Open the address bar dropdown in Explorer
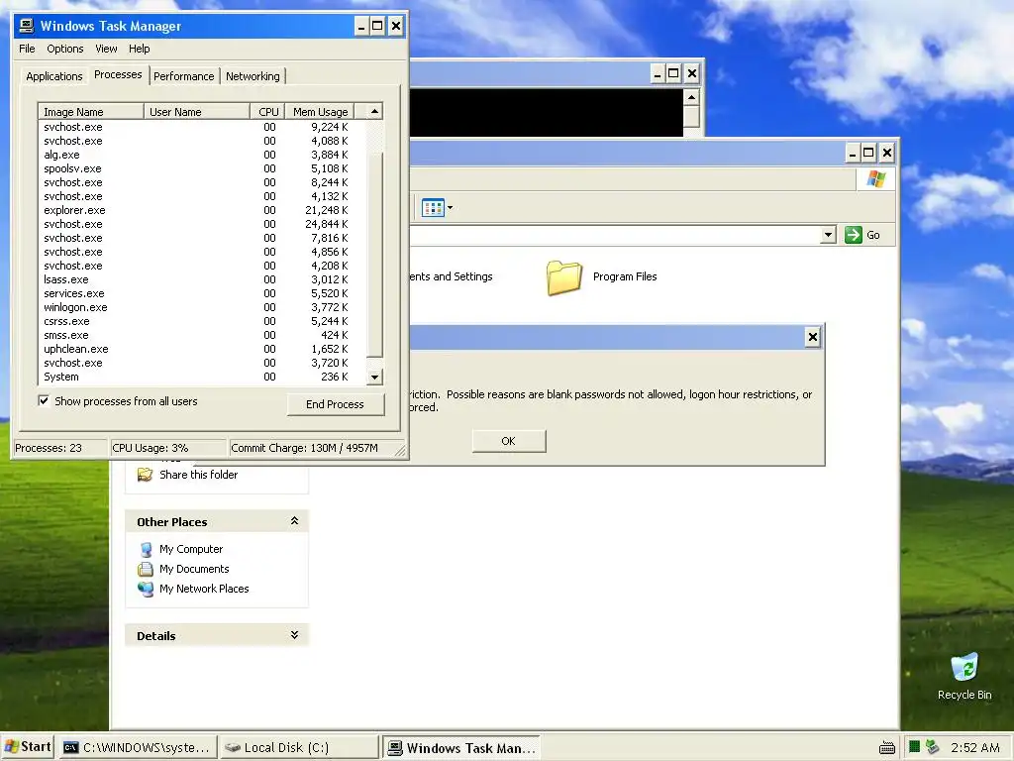 click(x=828, y=235)
